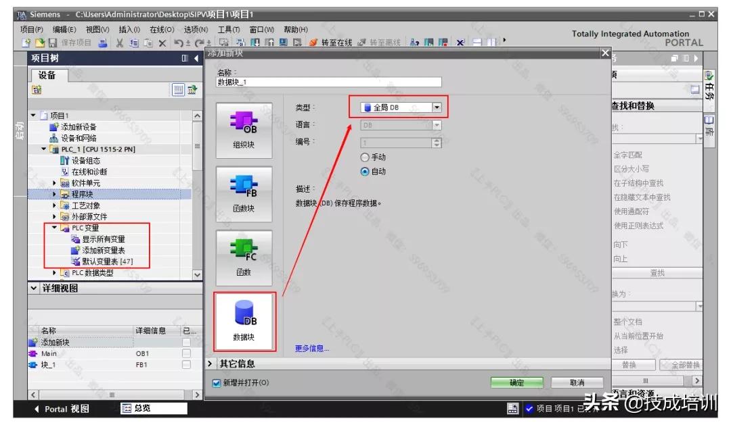731x425 pixels.
Task: Click the upload from device icon
Action: tap(269, 43)
